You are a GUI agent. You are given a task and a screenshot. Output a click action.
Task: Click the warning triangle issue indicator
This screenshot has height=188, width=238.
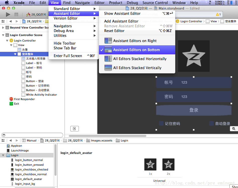coord(217,14)
